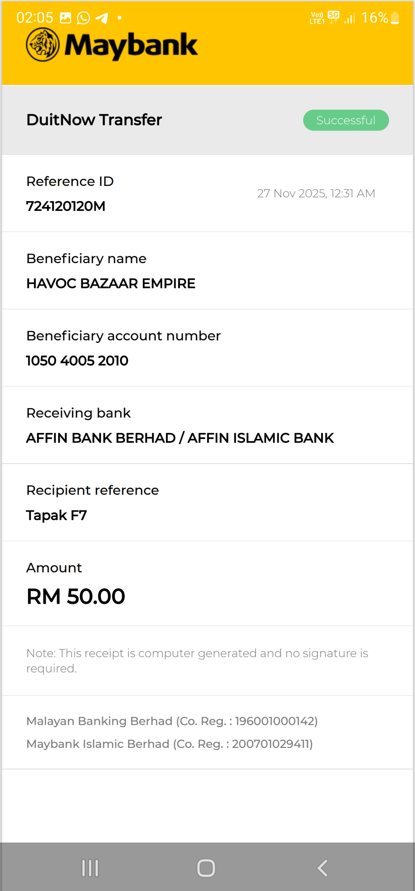415x891 pixels.
Task: Select account number 1050 4005 2010
Action: [77, 360]
